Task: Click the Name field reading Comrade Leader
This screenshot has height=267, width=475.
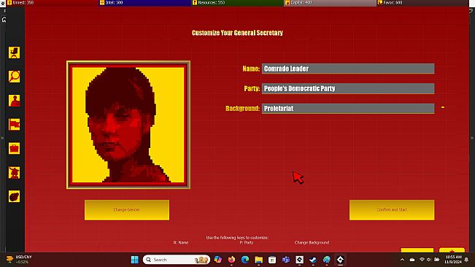Action: [348, 69]
